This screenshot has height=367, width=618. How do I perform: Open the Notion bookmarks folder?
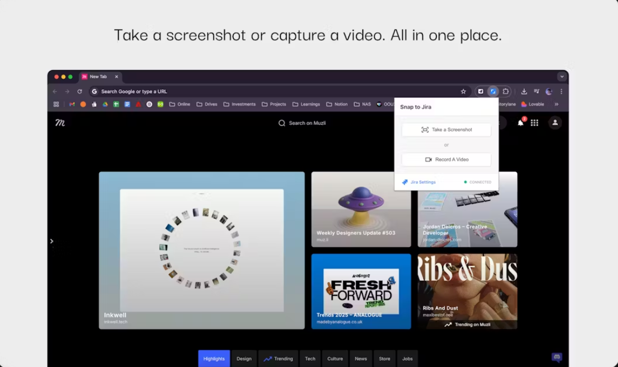(337, 104)
